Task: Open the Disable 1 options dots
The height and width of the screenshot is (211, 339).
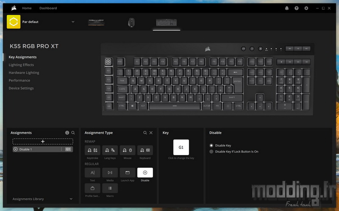Action: pyautogui.click(x=61, y=149)
